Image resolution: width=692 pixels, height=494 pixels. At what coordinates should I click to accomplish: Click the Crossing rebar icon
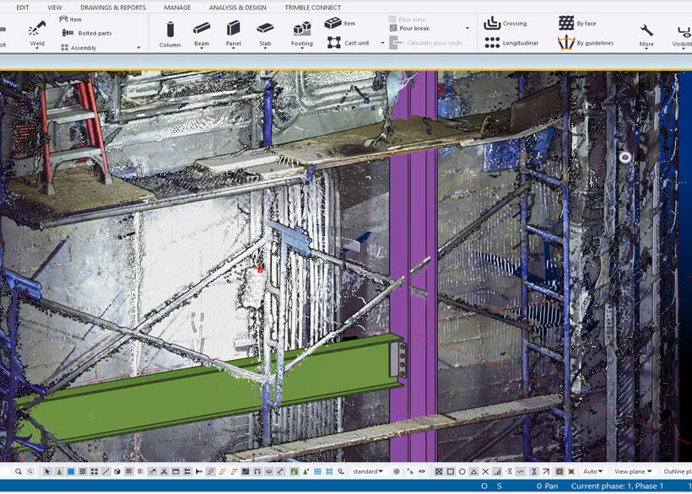492,24
